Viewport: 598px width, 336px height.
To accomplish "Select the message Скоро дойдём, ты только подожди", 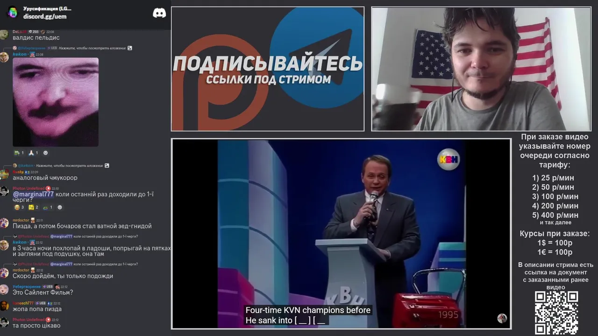I will (x=63, y=276).
